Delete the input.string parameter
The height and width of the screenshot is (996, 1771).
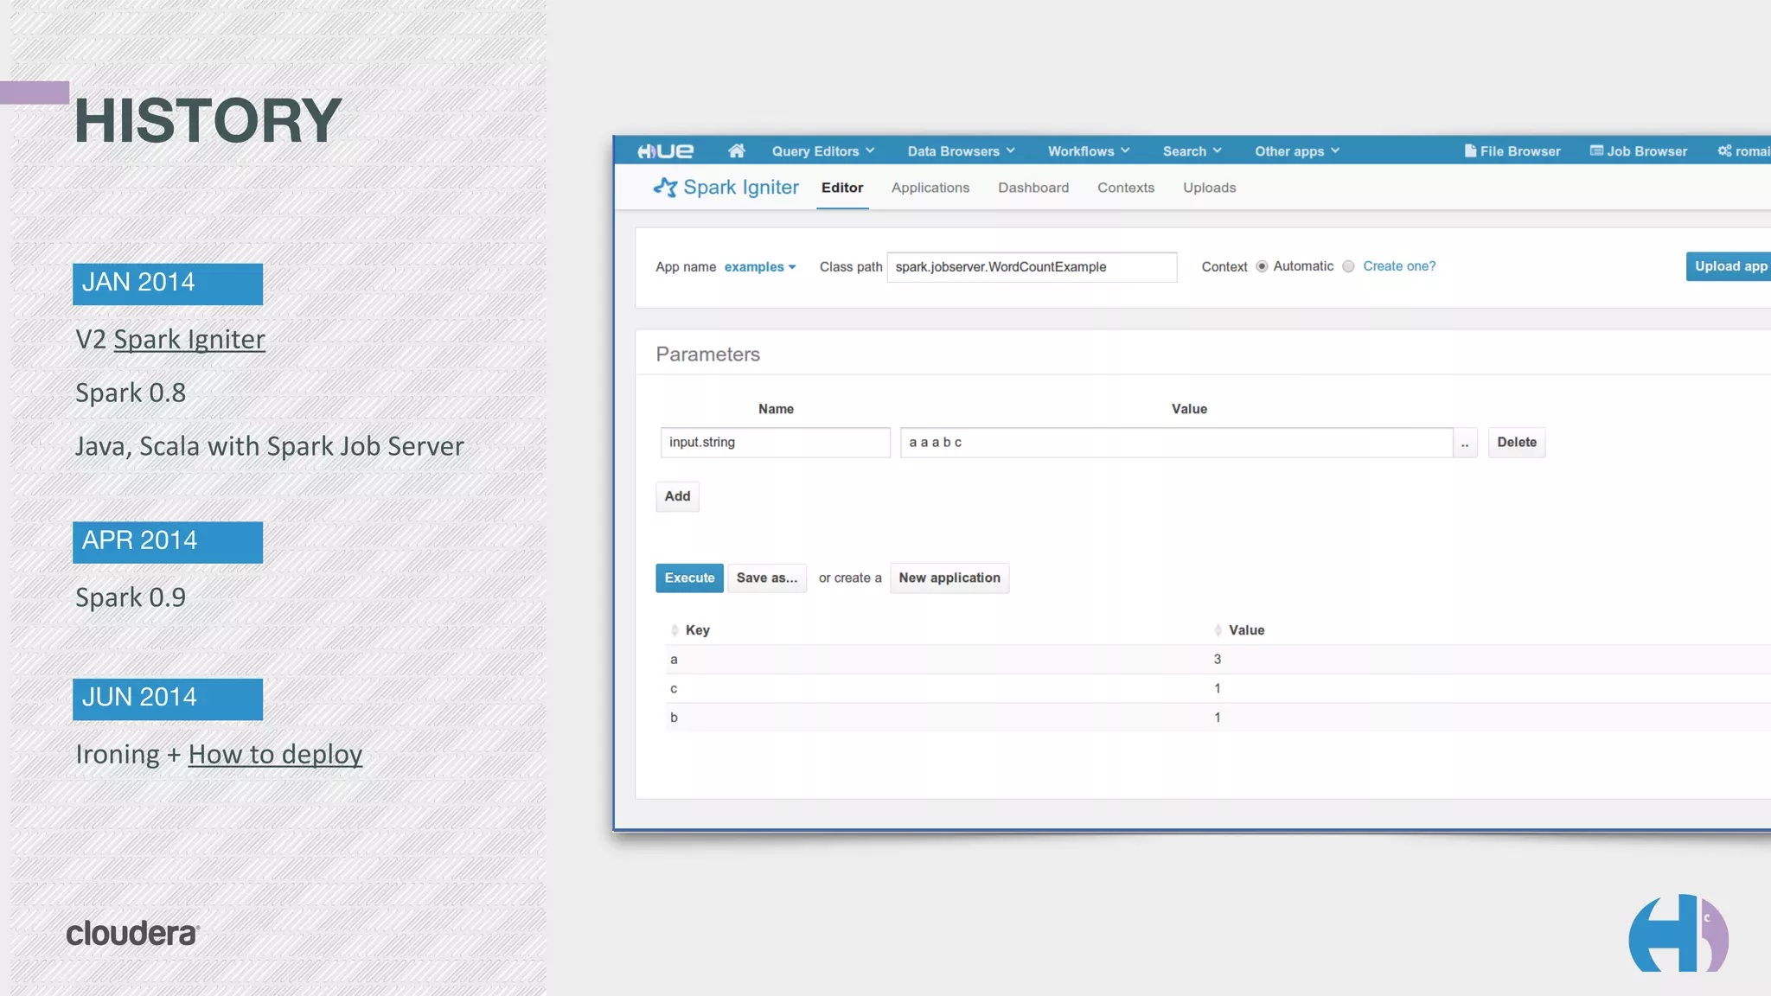point(1516,442)
